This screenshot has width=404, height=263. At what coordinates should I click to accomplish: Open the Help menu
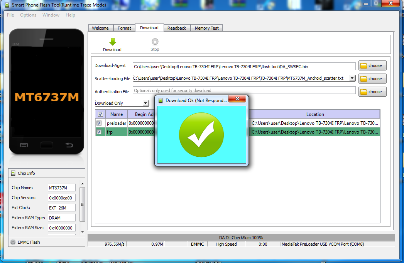click(x=70, y=15)
